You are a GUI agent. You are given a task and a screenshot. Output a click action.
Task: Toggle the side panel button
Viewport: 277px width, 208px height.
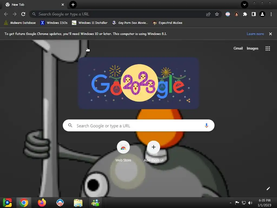[x=254, y=14]
